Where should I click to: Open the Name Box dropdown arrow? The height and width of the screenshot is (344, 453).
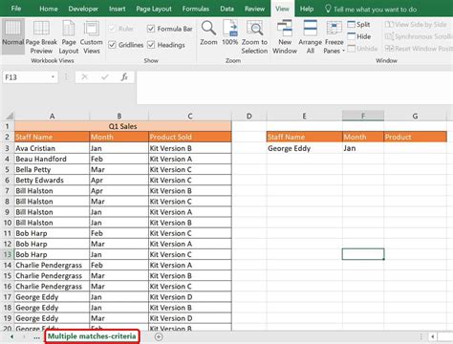coord(53,77)
